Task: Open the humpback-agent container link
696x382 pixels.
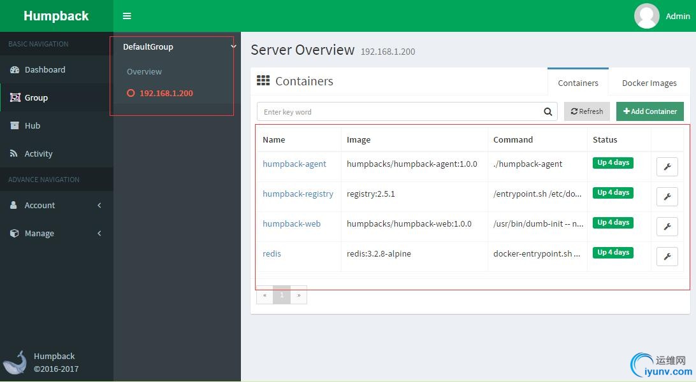Action: pyautogui.click(x=294, y=164)
